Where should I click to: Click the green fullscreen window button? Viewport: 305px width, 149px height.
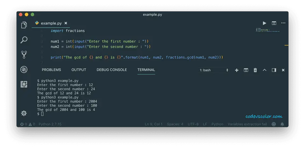pos(32,15)
